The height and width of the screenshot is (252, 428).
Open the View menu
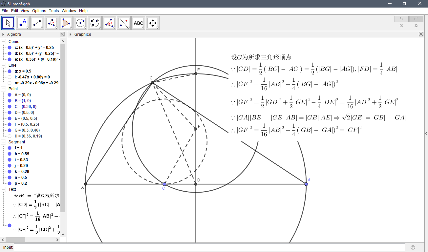(x=25, y=11)
